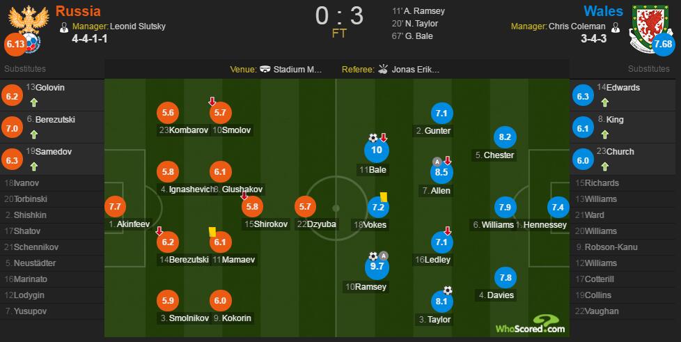Open Ramsey's 9.7 player rating
Viewport: 681px width, 342px height.
point(377,265)
